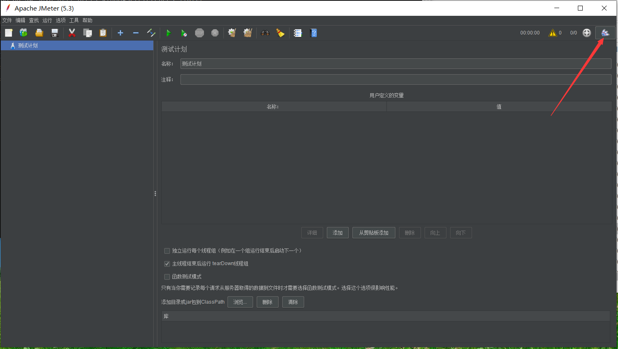Viewport: 618px width, 349px height.
Task: Clear results with single broom icon
Action: point(232,33)
